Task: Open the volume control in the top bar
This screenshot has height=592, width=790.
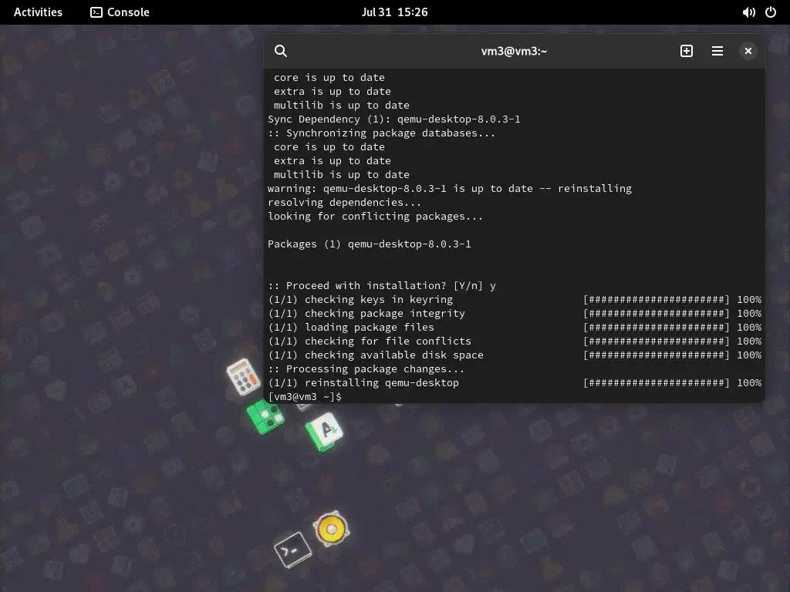Action: click(x=748, y=12)
